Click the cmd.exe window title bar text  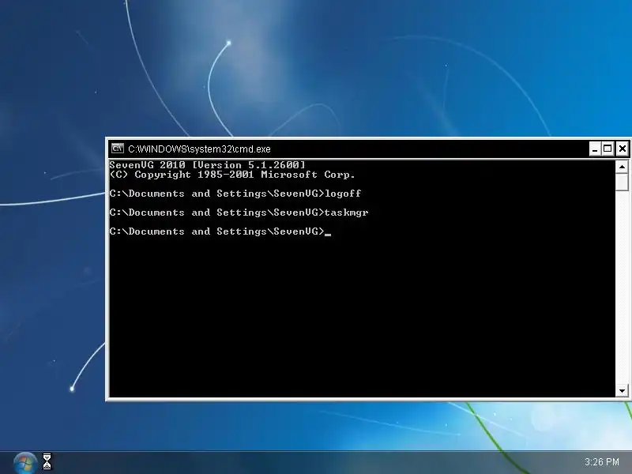click(x=199, y=149)
